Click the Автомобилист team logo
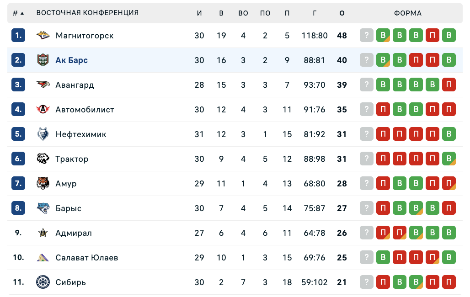 coord(43,110)
